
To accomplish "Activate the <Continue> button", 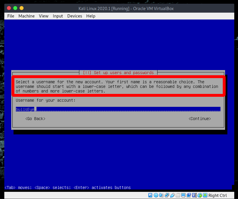I will click(x=200, y=119).
